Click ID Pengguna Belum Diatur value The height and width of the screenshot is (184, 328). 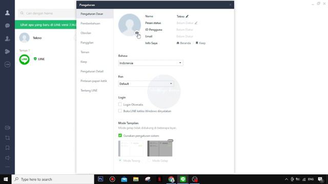(x=184, y=30)
